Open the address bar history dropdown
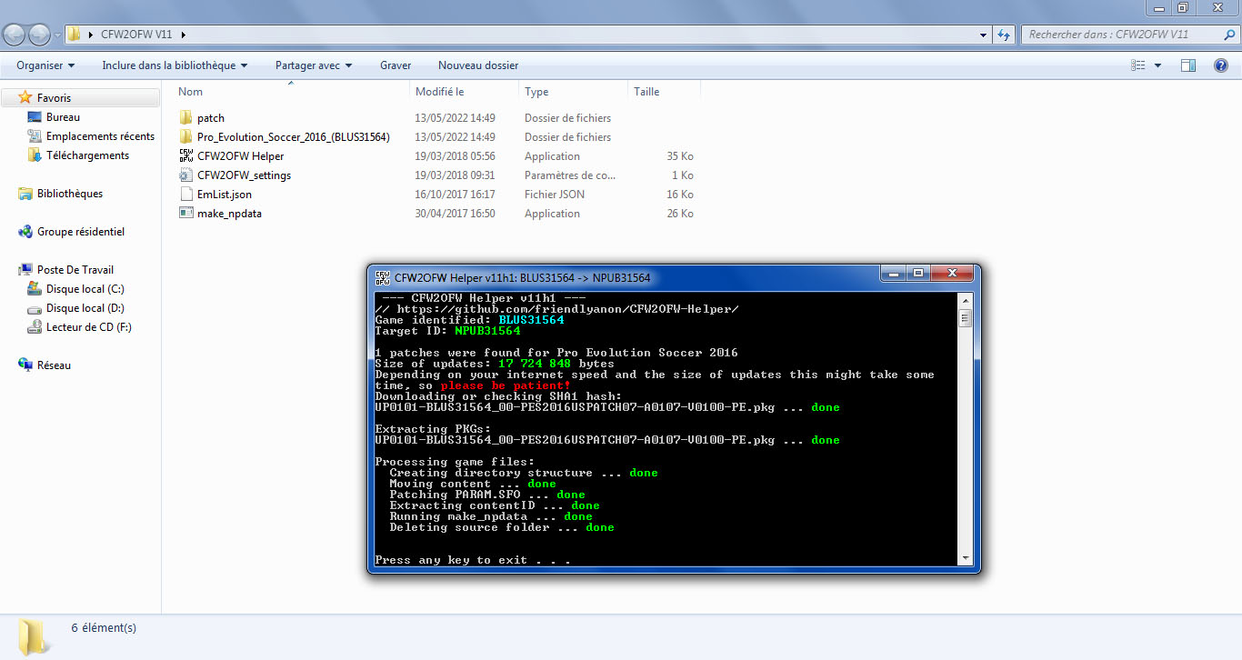This screenshot has width=1242, height=660. (x=984, y=35)
